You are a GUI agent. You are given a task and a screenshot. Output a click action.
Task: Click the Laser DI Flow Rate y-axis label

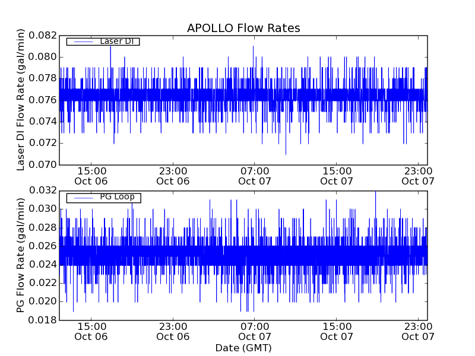(21, 100)
